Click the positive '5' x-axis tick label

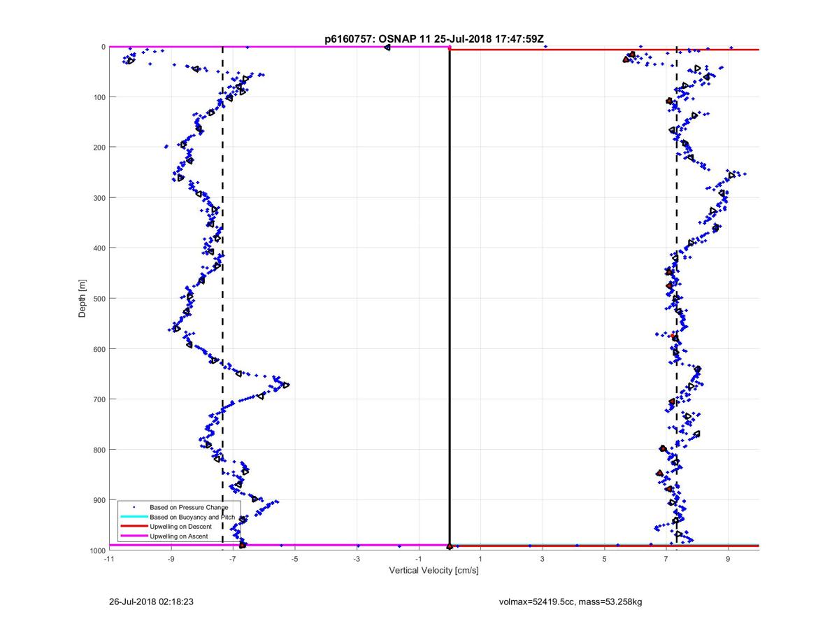tap(604, 558)
